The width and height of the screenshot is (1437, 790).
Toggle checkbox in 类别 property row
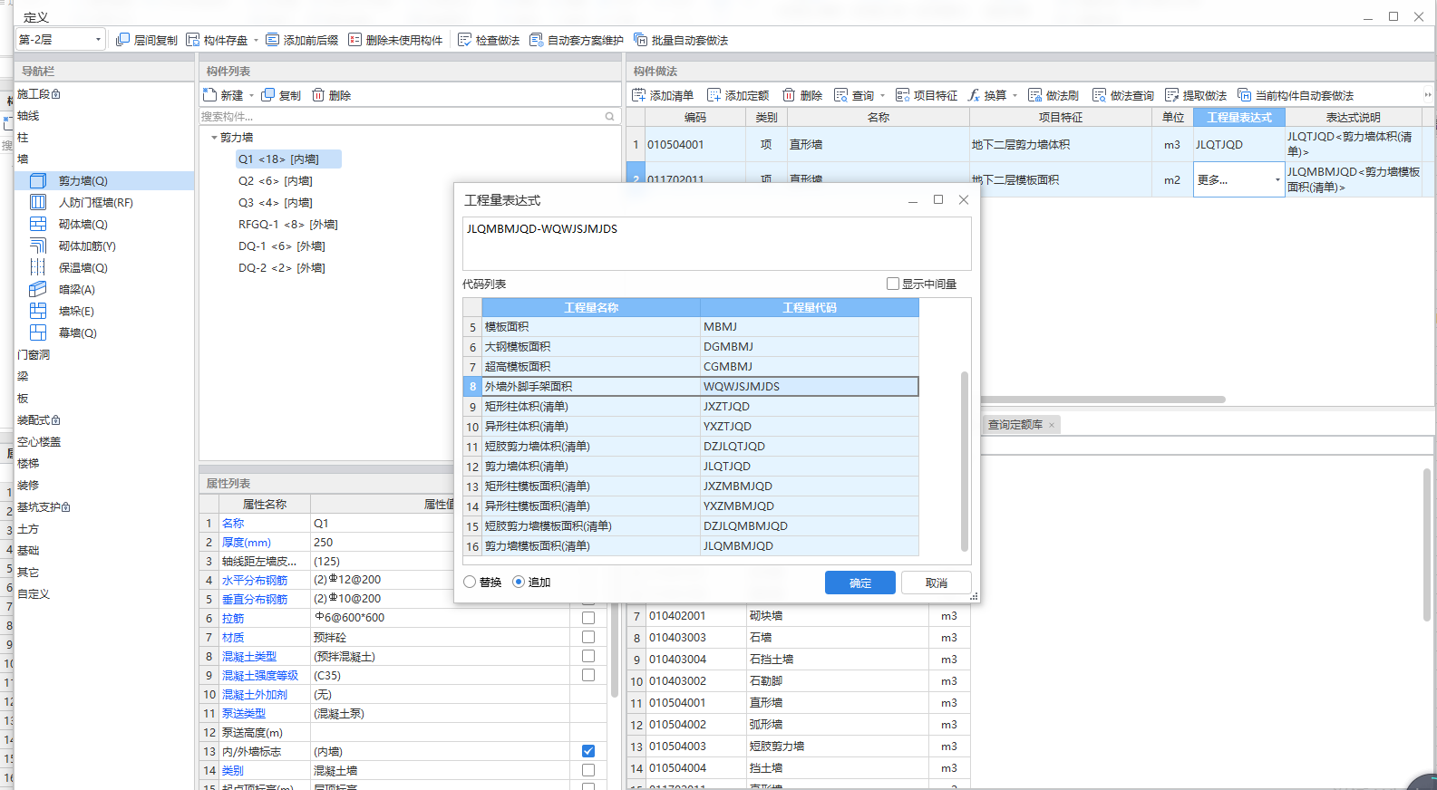(x=588, y=770)
